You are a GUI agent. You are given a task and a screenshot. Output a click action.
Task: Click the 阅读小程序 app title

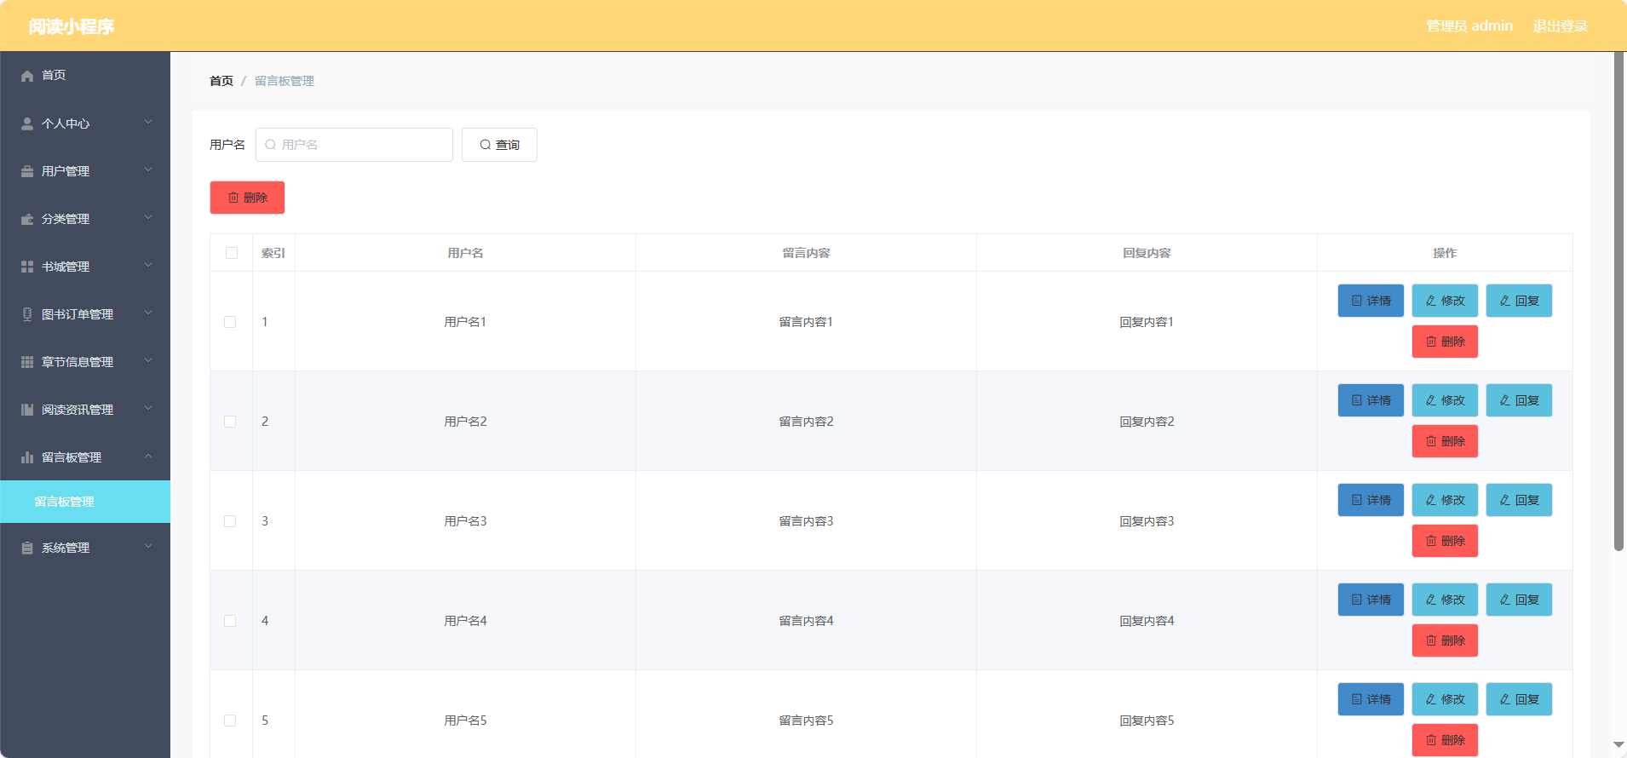(x=71, y=26)
